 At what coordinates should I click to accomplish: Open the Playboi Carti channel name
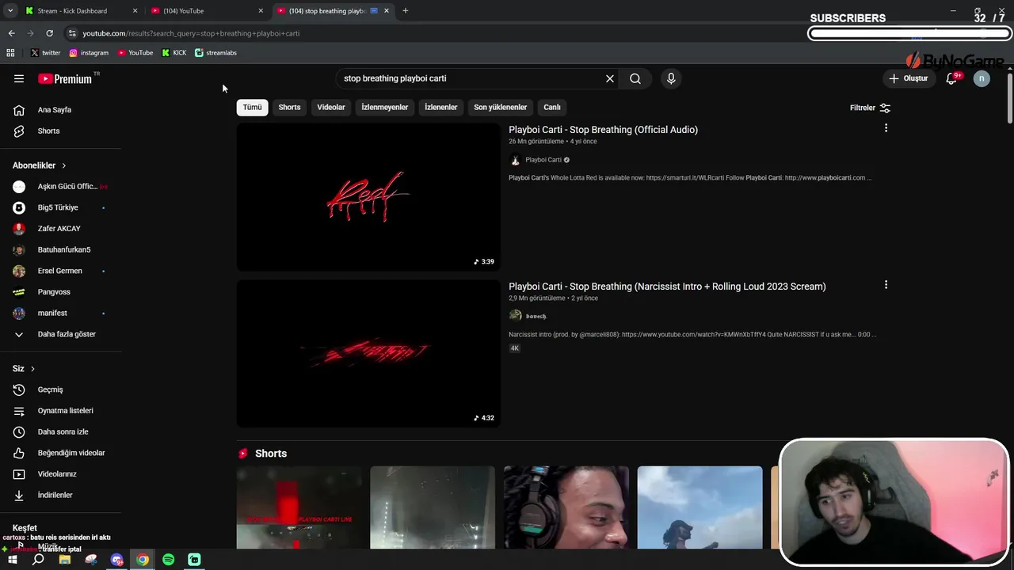[x=543, y=160]
